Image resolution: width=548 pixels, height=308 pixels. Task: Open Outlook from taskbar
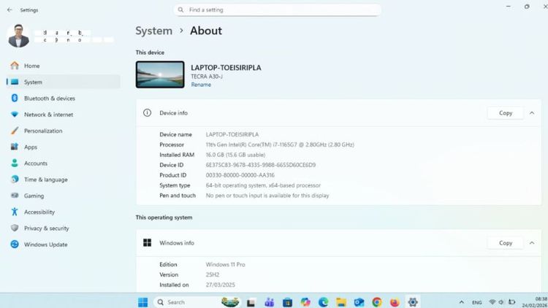tap(359, 302)
